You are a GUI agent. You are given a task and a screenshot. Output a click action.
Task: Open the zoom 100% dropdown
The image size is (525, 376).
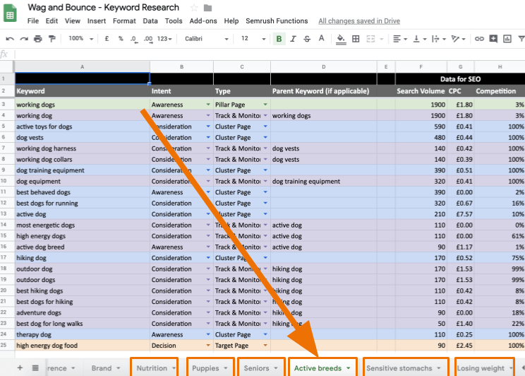pyautogui.click(x=80, y=39)
